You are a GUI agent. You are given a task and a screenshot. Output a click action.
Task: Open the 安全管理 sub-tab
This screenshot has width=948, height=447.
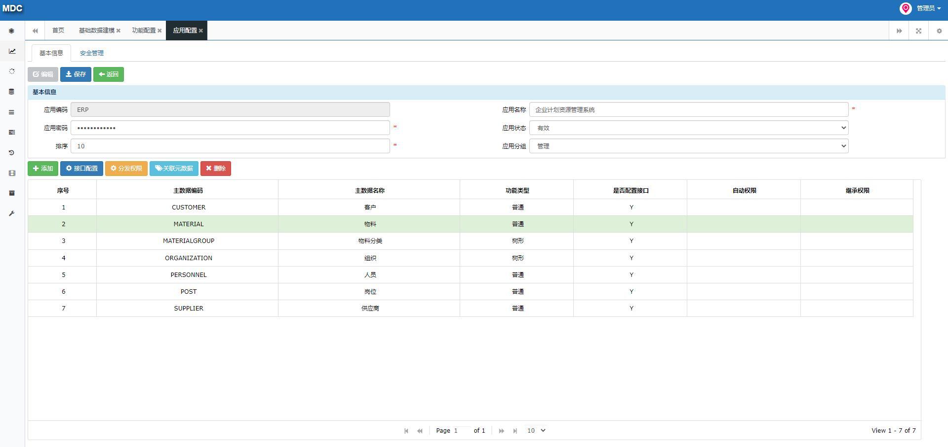[92, 53]
